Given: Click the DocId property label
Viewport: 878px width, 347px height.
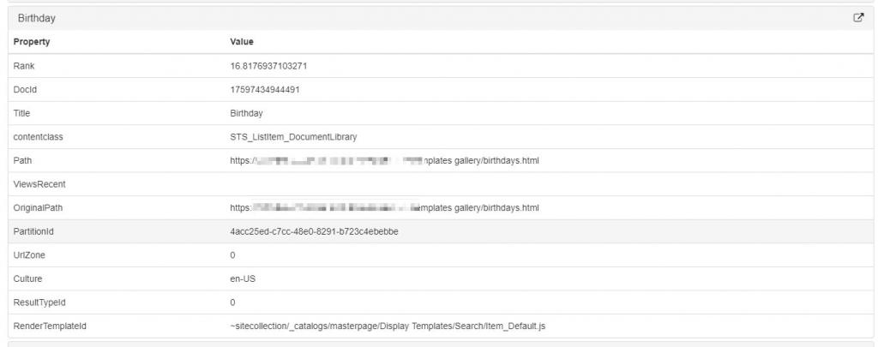Looking at the screenshot, I should click(x=27, y=89).
